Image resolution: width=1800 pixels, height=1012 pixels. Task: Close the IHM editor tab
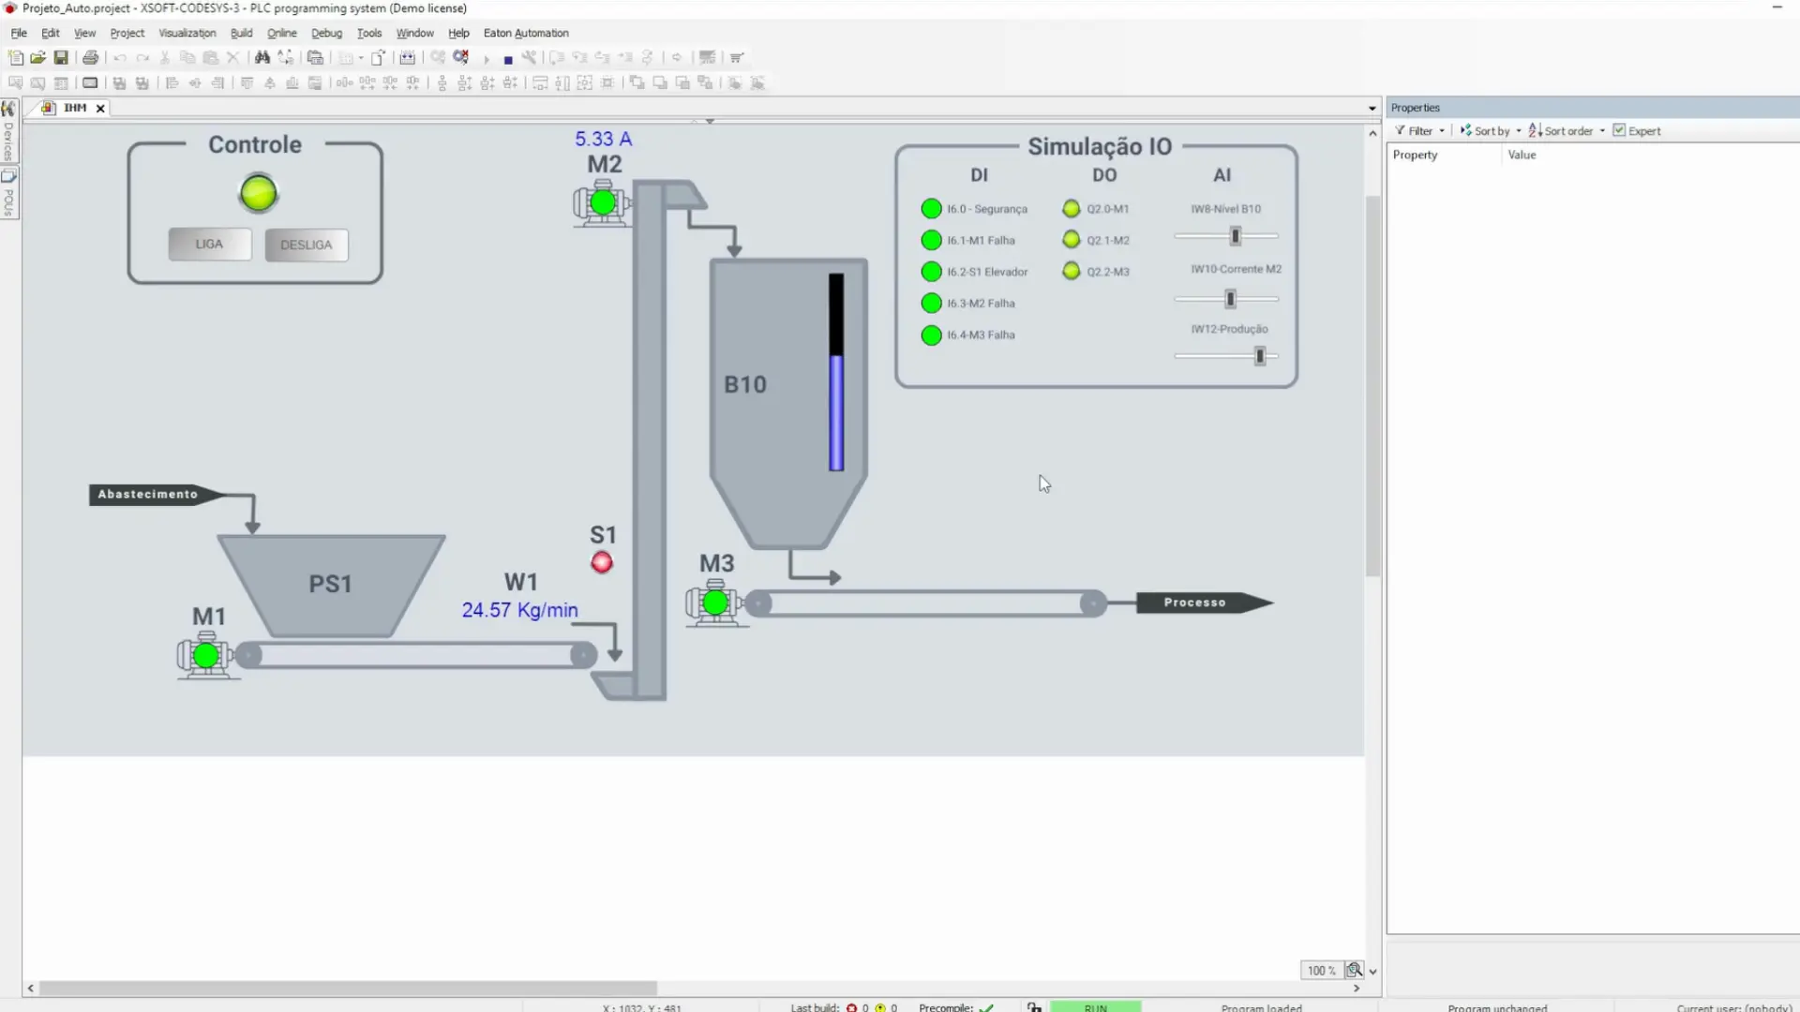[100, 109]
